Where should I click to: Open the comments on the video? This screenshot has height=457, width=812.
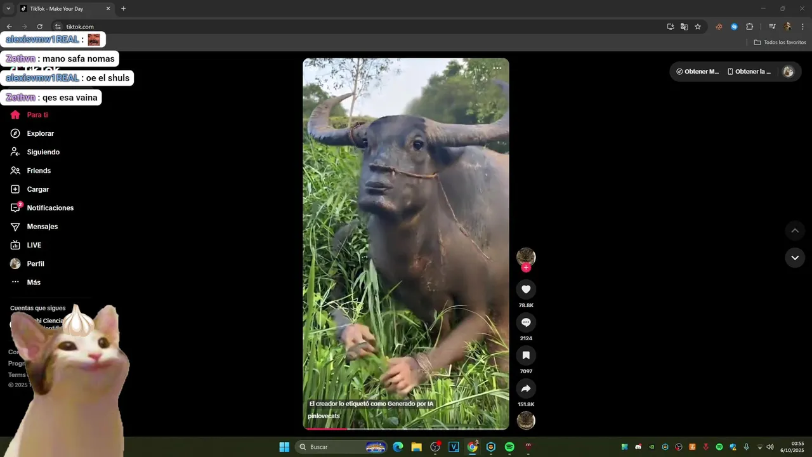526,322
